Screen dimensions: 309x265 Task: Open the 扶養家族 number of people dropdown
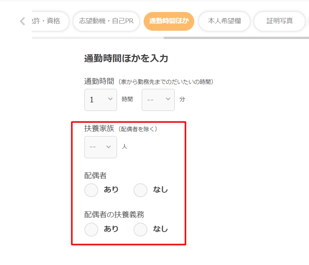pos(100,147)
